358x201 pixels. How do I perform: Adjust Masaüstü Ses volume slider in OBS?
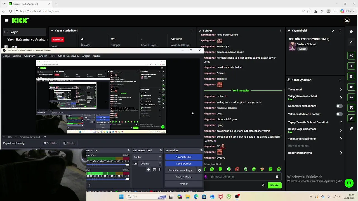[108, 165]
